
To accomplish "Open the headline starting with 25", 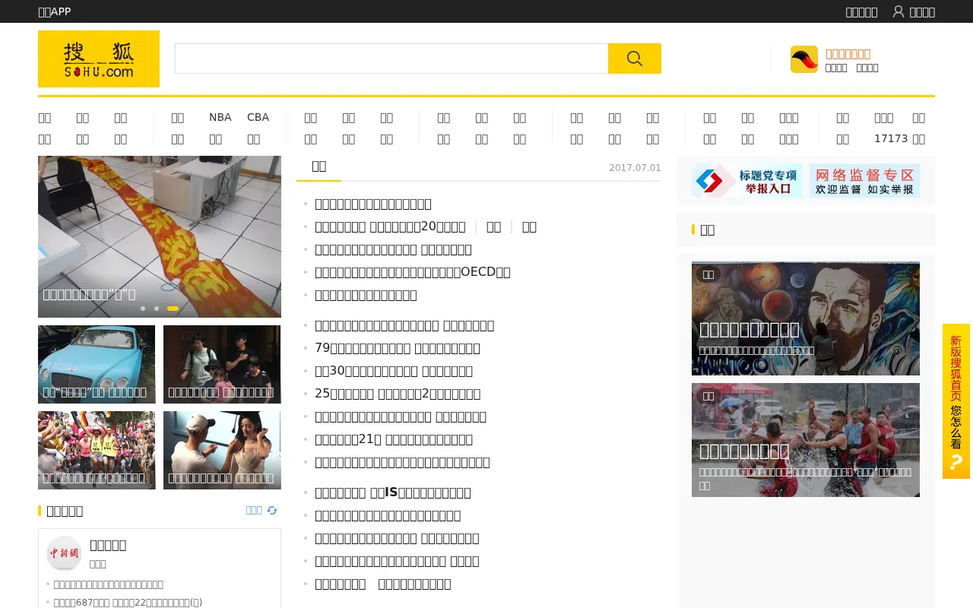I will [398, 394].
